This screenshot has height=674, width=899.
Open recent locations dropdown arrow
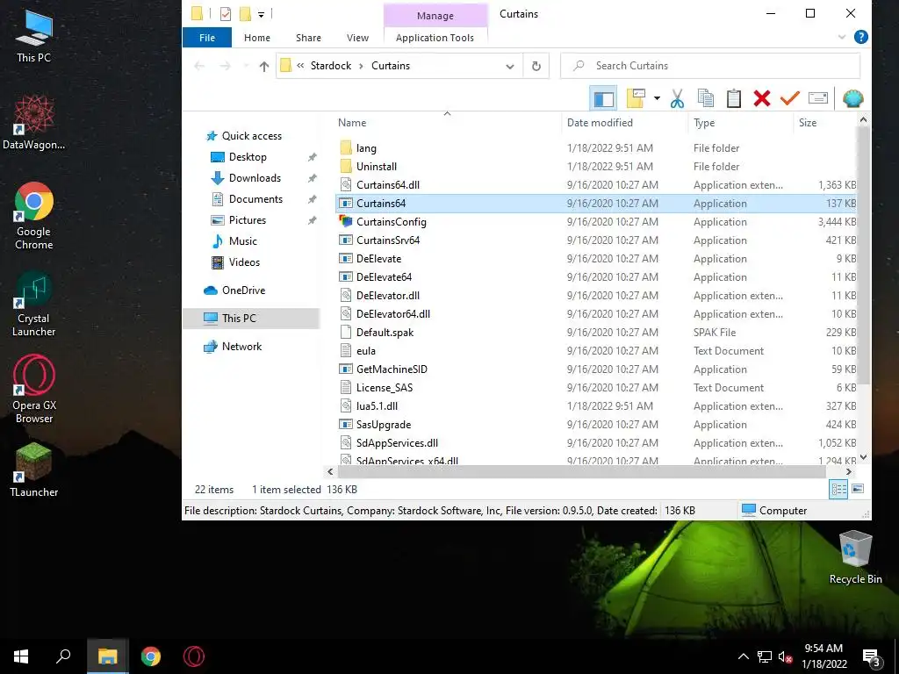click(x=246, y=66)
